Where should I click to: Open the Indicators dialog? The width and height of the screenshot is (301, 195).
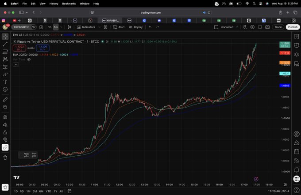pyautogui.click(x=86, y=27)
